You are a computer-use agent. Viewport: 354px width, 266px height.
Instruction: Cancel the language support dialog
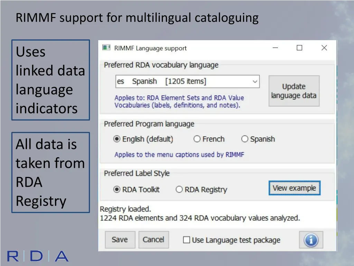(153, 240)
